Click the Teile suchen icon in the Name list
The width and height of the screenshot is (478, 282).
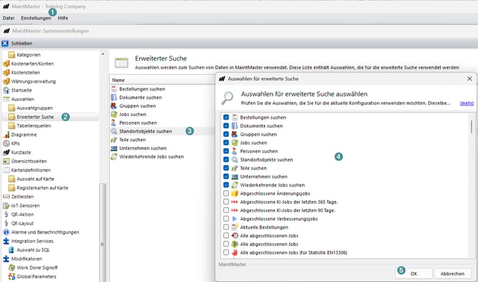(x=114, y=140)
